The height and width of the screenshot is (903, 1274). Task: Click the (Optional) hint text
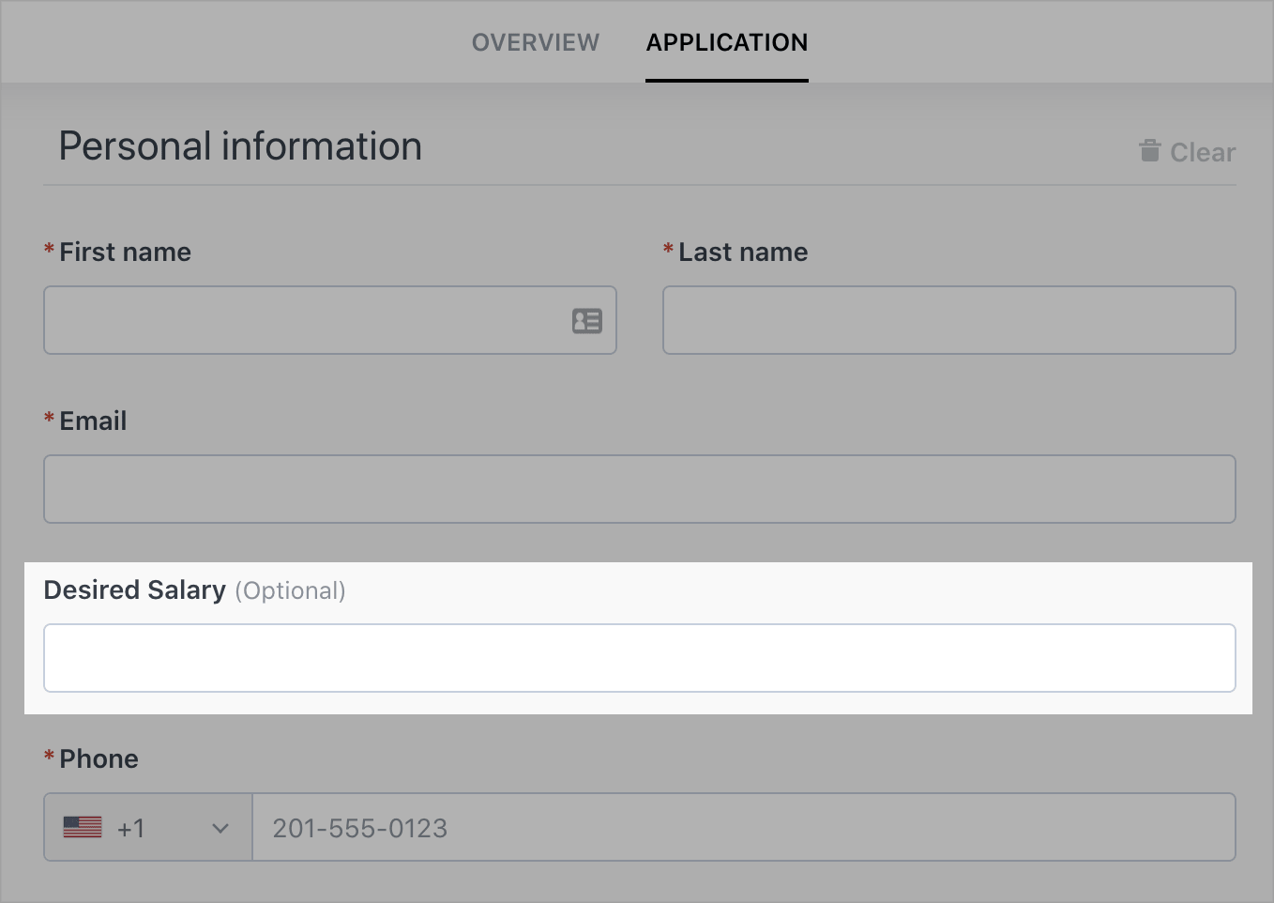coord(290,590)
